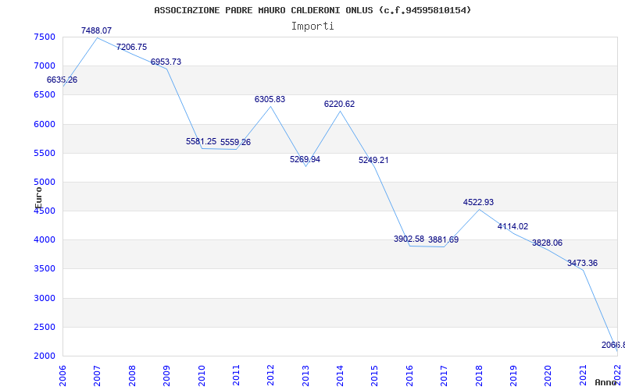Select the 6635.26 data label

(x=62, y=80)
